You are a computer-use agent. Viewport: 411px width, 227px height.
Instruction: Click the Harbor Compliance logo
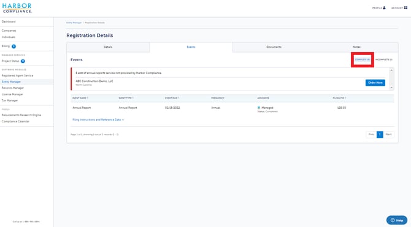coord(17,8)
